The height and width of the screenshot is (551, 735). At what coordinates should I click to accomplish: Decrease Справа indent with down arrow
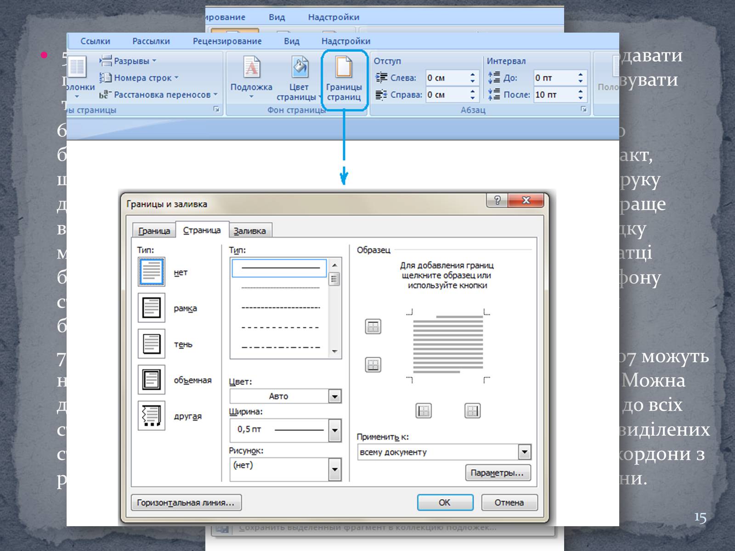pyautogui.click(x=473, y=98)
